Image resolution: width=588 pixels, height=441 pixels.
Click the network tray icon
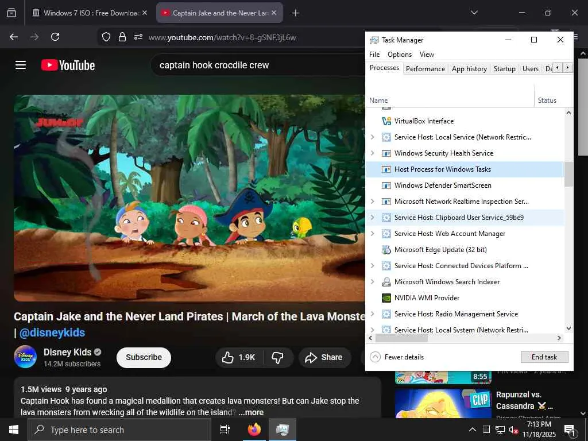coord(500,430)
